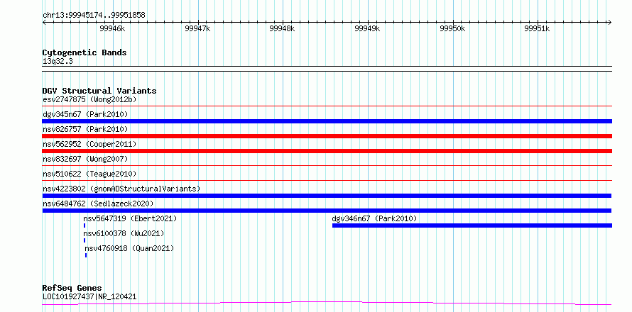This screenshot has height=312, width=632.
Task: Select the blue dgv345n67 variant bar
Action: [327, 121]
